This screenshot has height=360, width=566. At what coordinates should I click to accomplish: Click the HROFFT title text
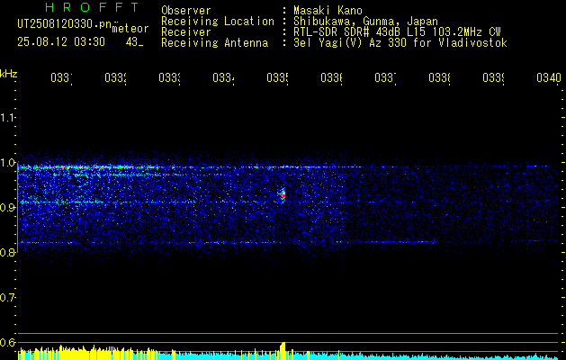(92, 7)
